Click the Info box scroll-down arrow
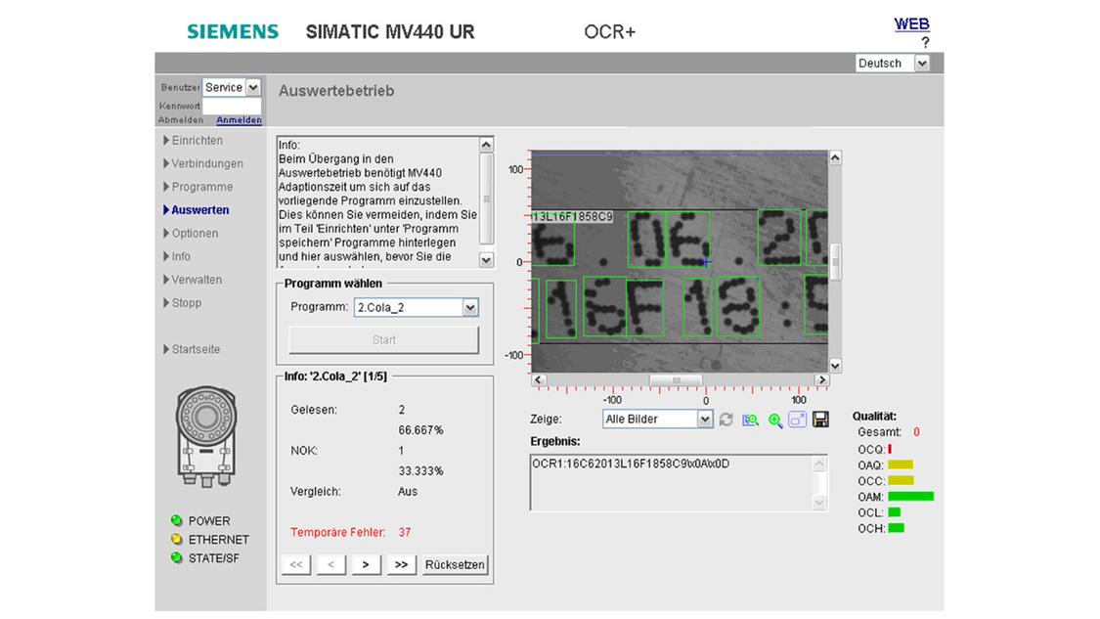This screenshot has height=619, width=1100. tap(486, 260)
